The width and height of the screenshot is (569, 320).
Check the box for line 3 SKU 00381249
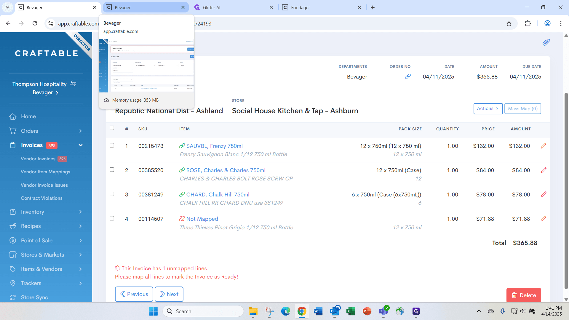(112, 194)
